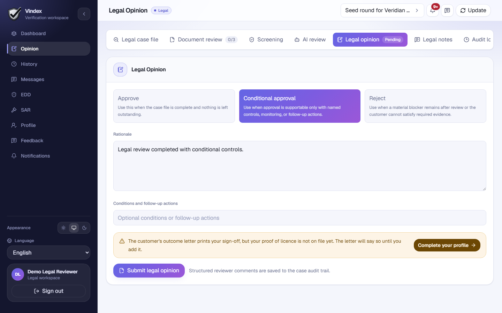The image size is (502, 313).
Task: Open the Seed round for Veridian case selector
Action: coord(382,10)
